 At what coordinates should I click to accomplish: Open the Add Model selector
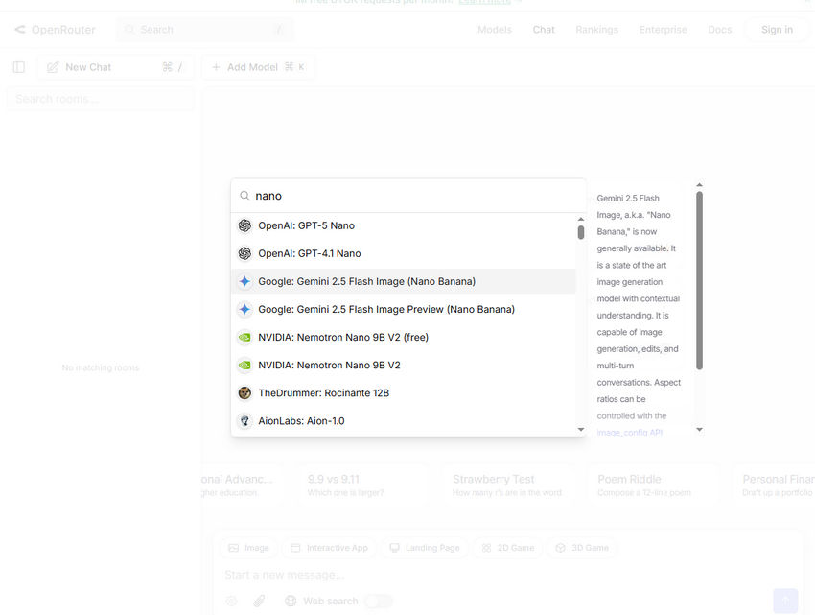point(257,67)
